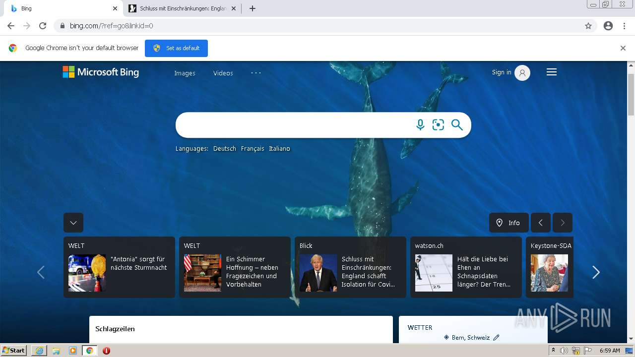635x357 pixels.
Task: Click the taskbar clock 6:59 AM
Action: (610, 351)
